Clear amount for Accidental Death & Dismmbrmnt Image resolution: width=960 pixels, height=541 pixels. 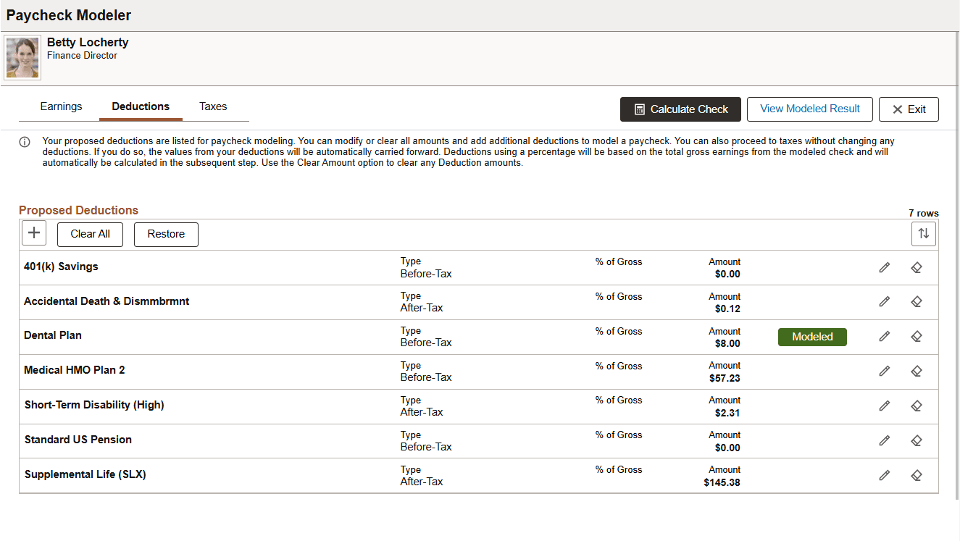[916, 302]
